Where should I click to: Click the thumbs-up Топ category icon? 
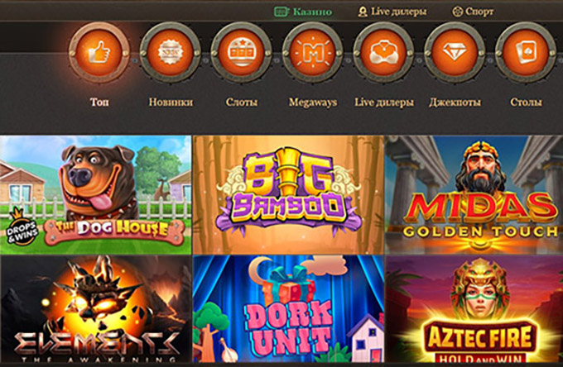click(99, 52)
